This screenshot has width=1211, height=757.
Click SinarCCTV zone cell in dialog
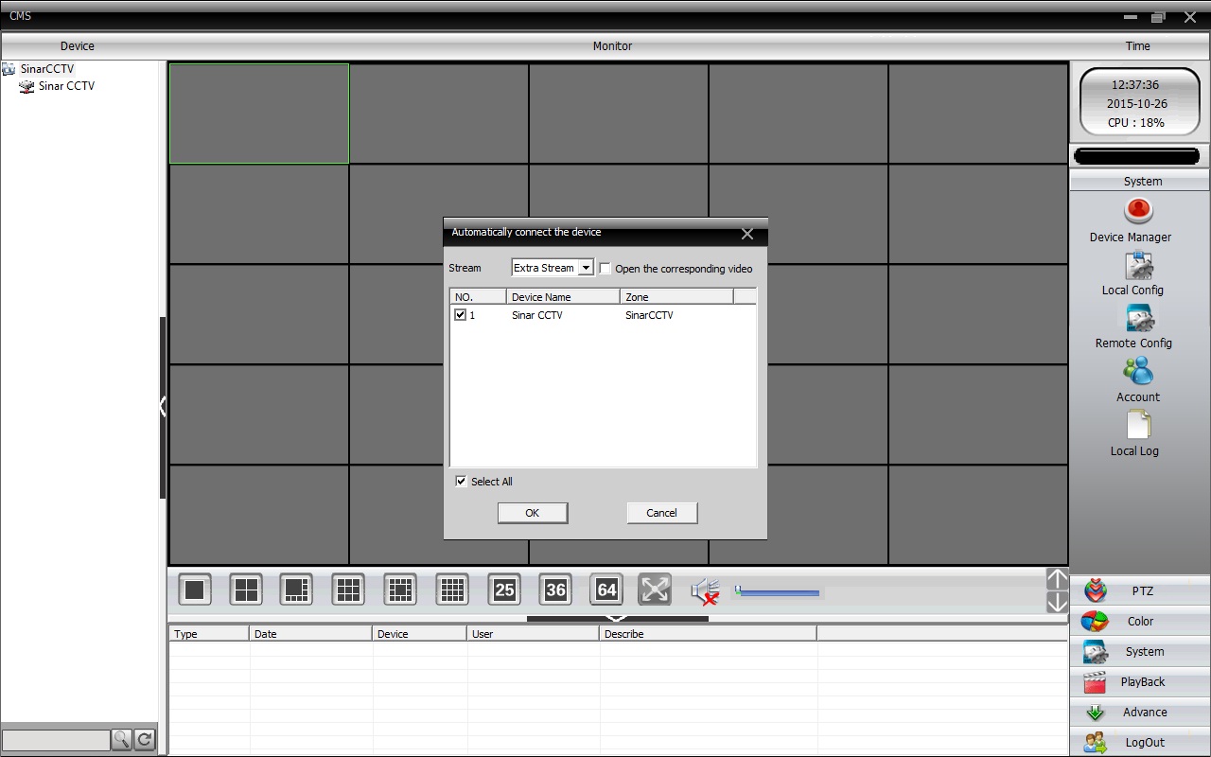[x=649, y=315]
